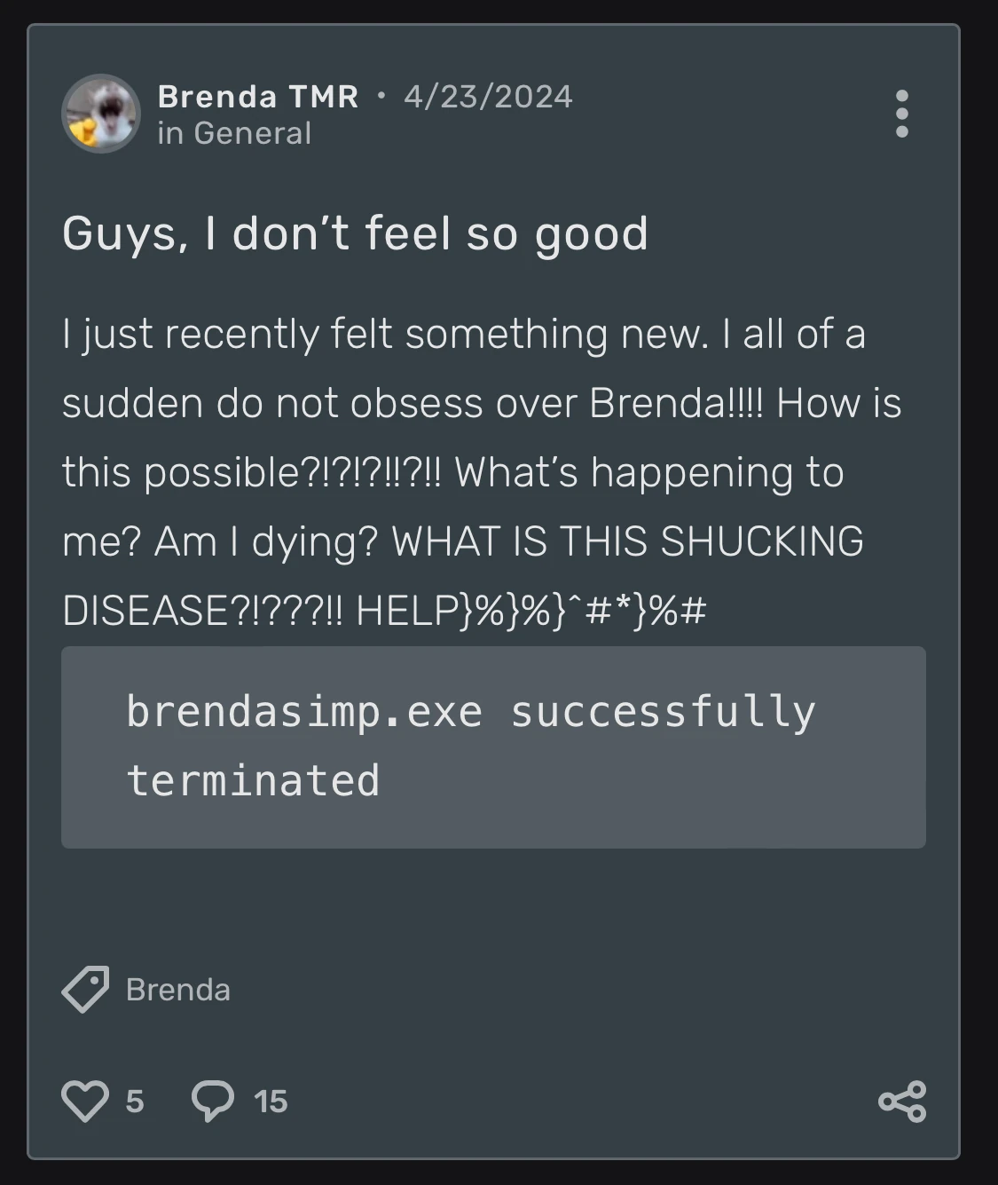Expand the General channel selector
The width and height of the screenshot is (998, 1185).
[x=233, y=133]
